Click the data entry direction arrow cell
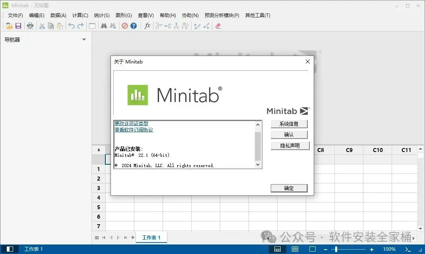Screen dimensions: 425x254 click(99, 150)
